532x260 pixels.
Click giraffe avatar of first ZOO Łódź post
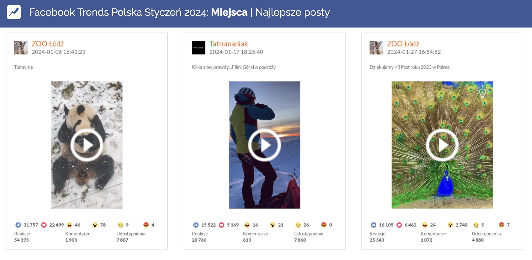21,47
